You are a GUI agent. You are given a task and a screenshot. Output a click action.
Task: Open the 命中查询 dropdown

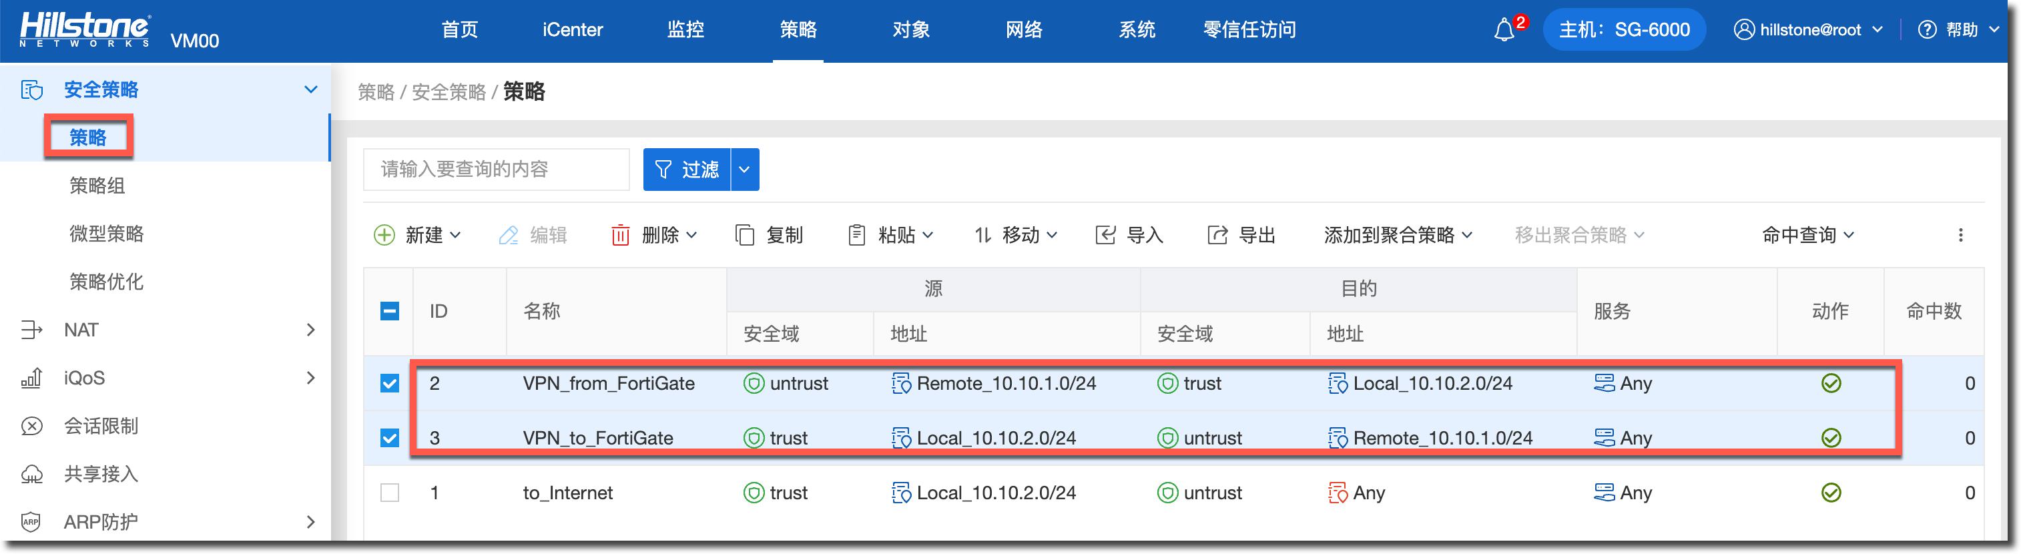point(1808,235)
